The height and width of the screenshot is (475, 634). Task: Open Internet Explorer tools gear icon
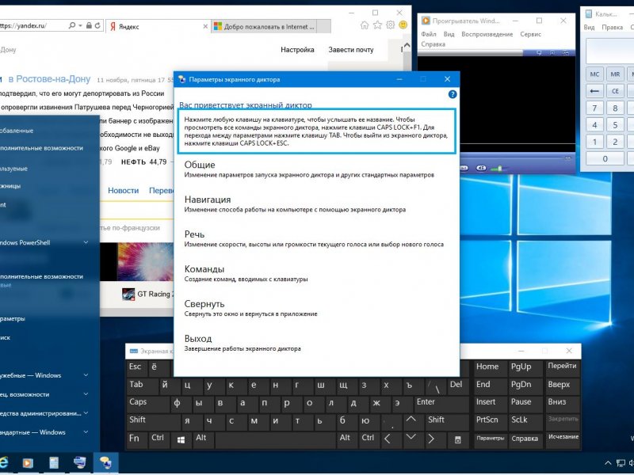pos(390,25)
